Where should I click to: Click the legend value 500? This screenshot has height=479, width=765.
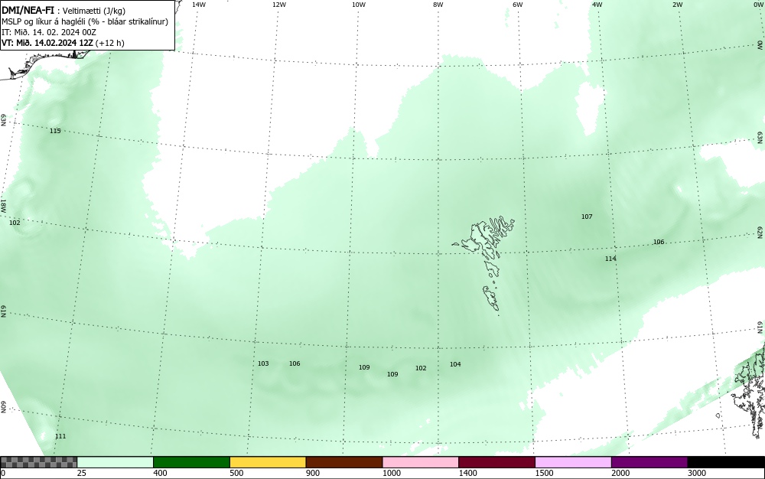tap(236, 473)
